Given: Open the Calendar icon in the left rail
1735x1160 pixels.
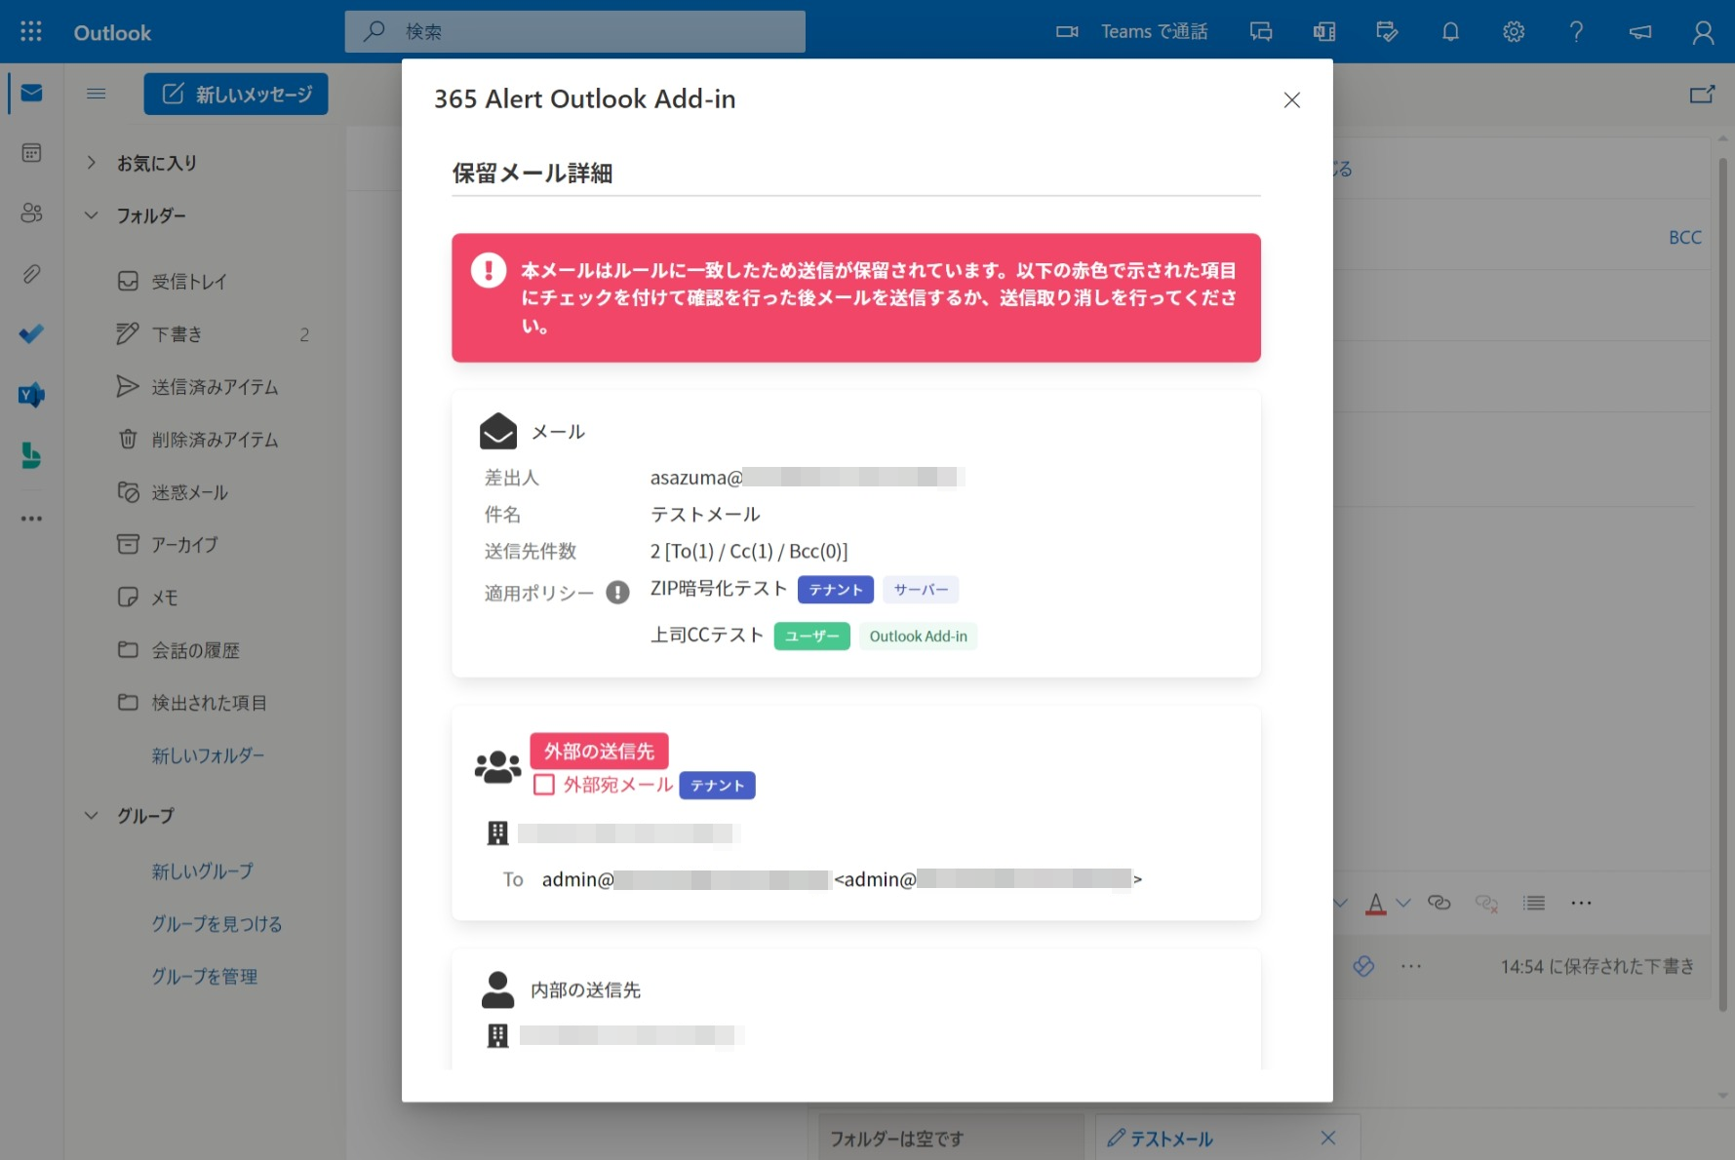Looking at the screenshot, I should click(31, 153).
